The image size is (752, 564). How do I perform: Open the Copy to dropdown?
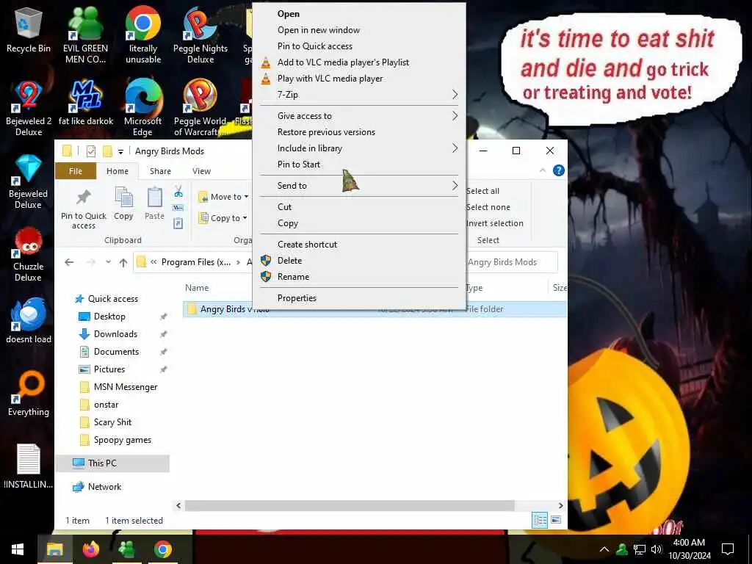coord(223,218)
